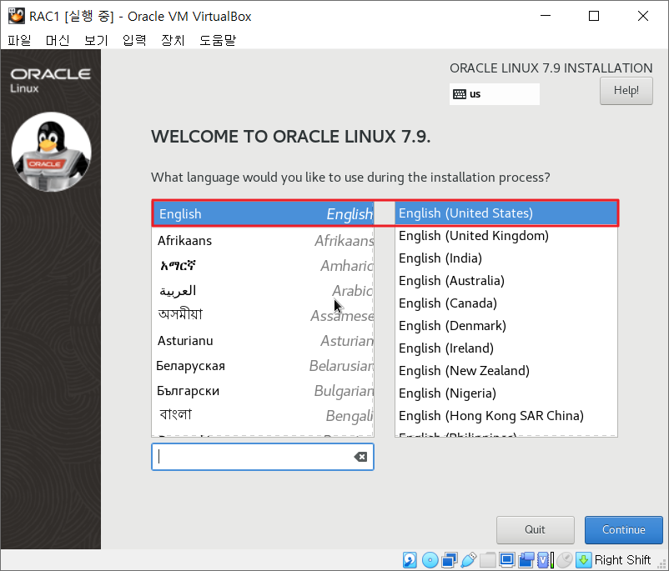
Task: Select the Assamese language row
Action: click(x=263, y=316)
